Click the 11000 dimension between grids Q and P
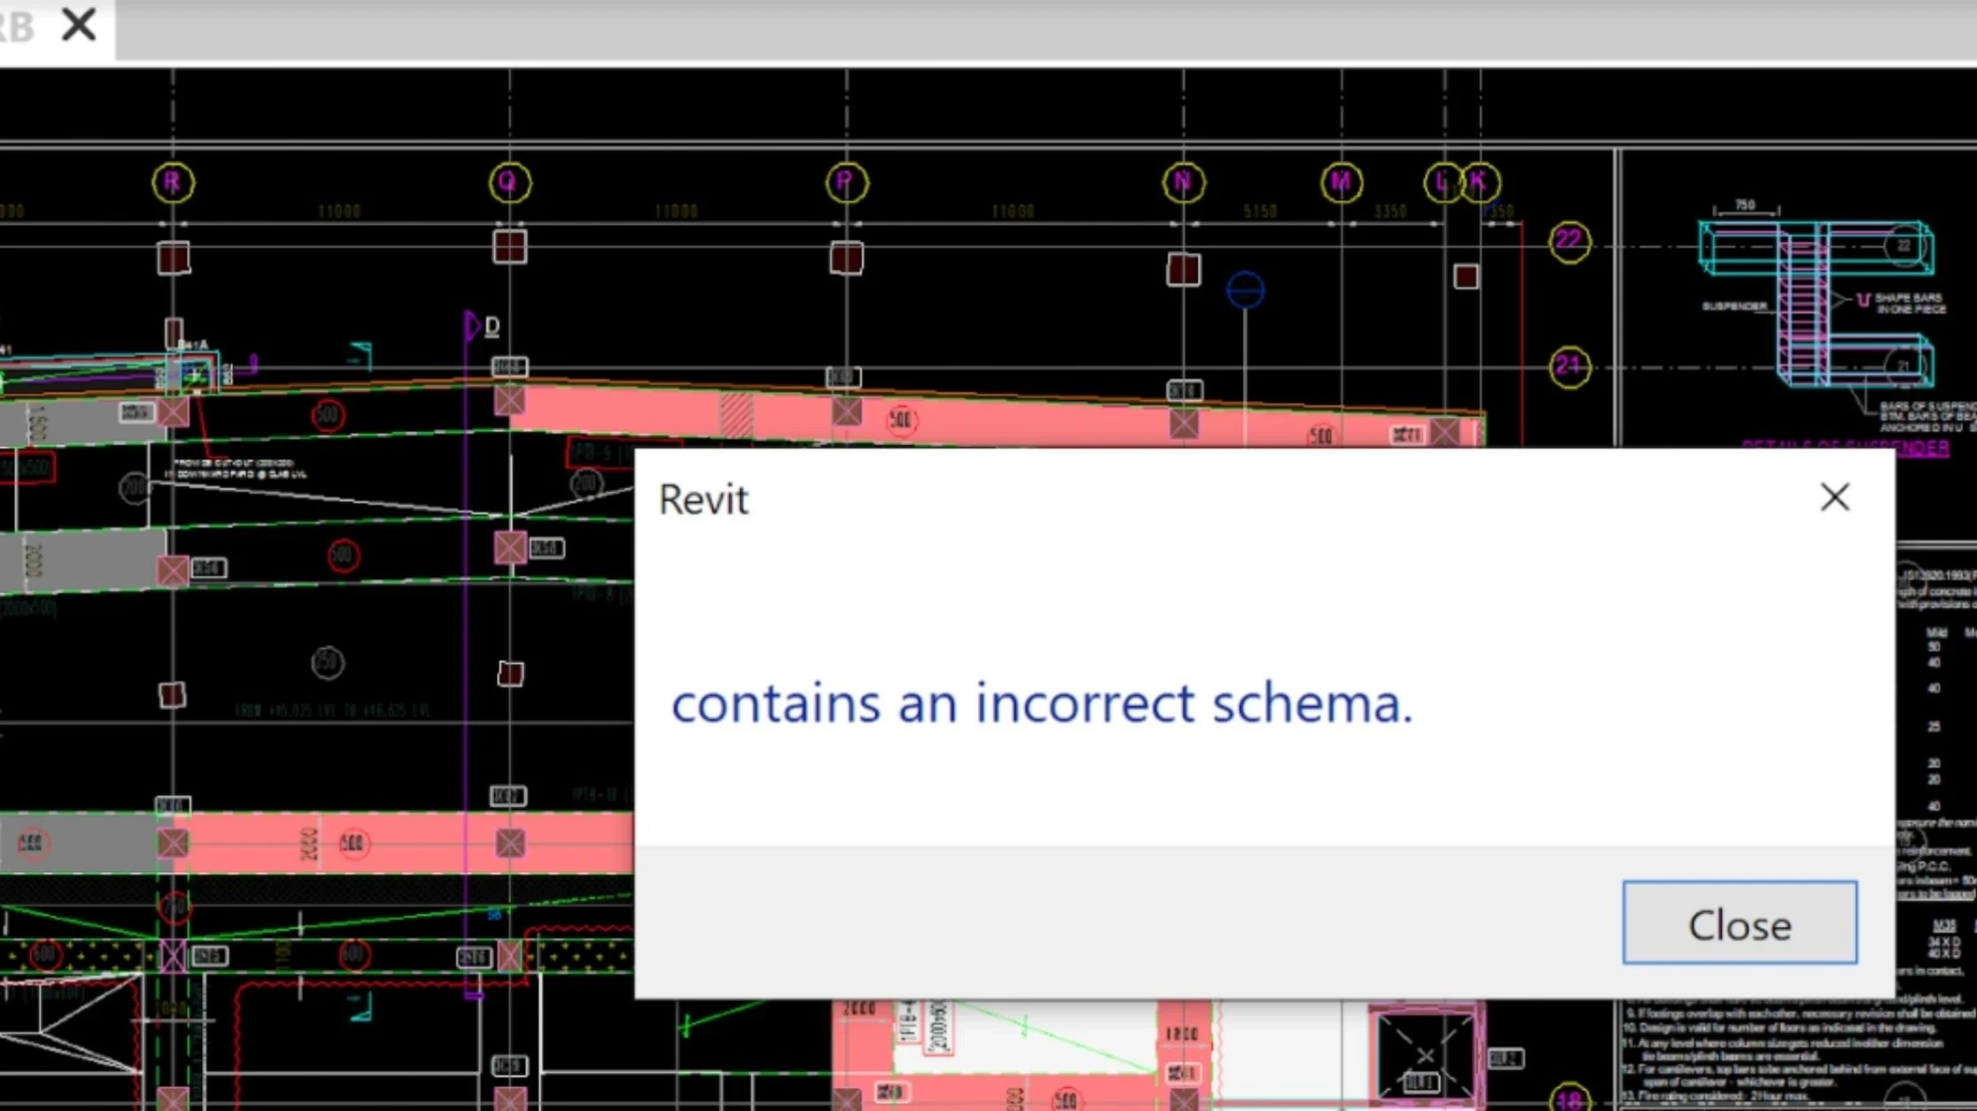Image resolution: width=1977 pixels, height=1111 pixels. (x=678, y=211)
